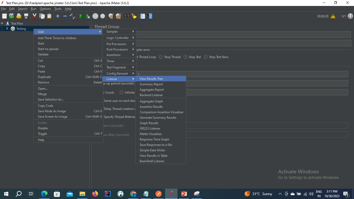The height and width of the screenshot is (199, 354).
Task: Click Validate in the context menu
Action: click(68, 54)
